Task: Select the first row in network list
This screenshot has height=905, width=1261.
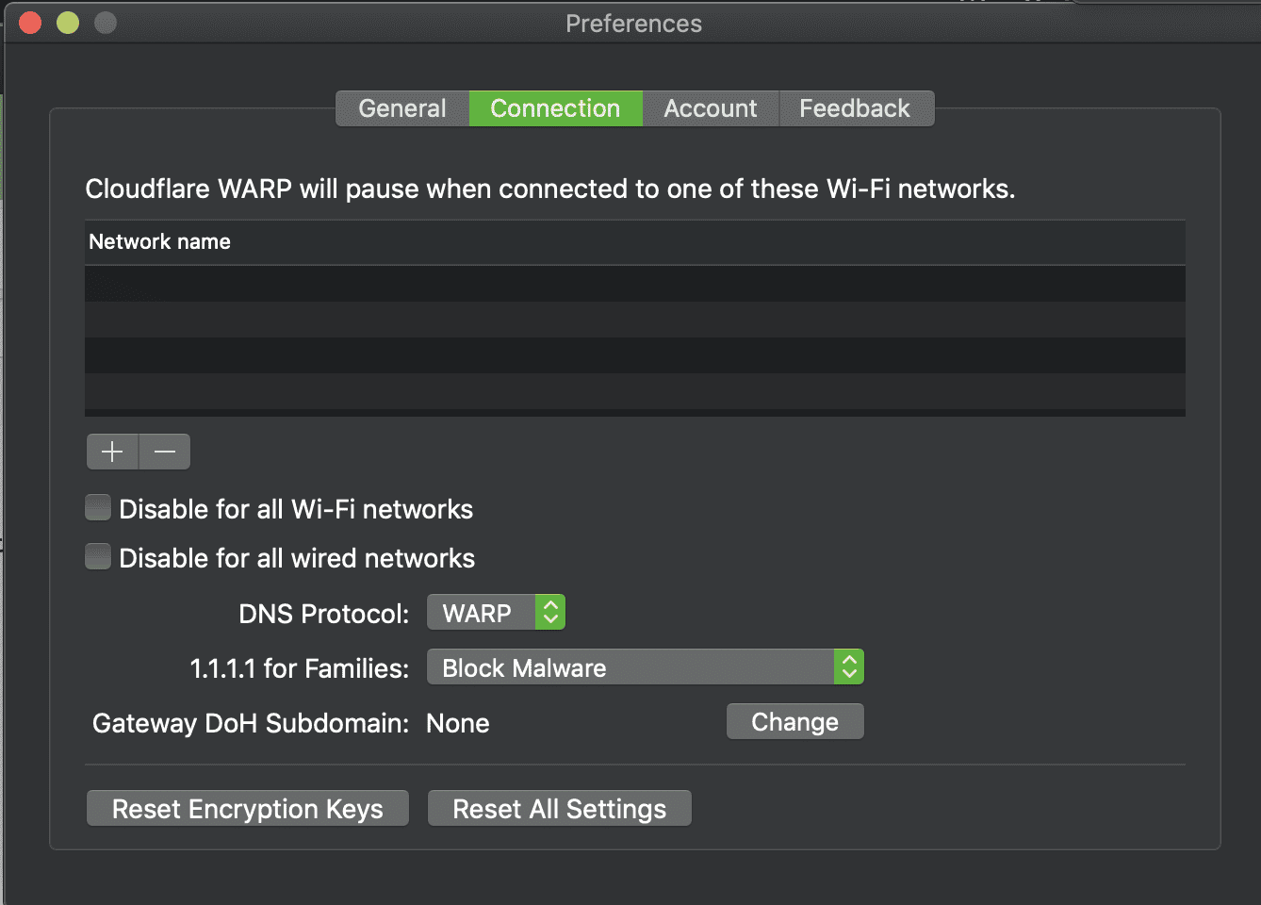Action: click(635, 284)
